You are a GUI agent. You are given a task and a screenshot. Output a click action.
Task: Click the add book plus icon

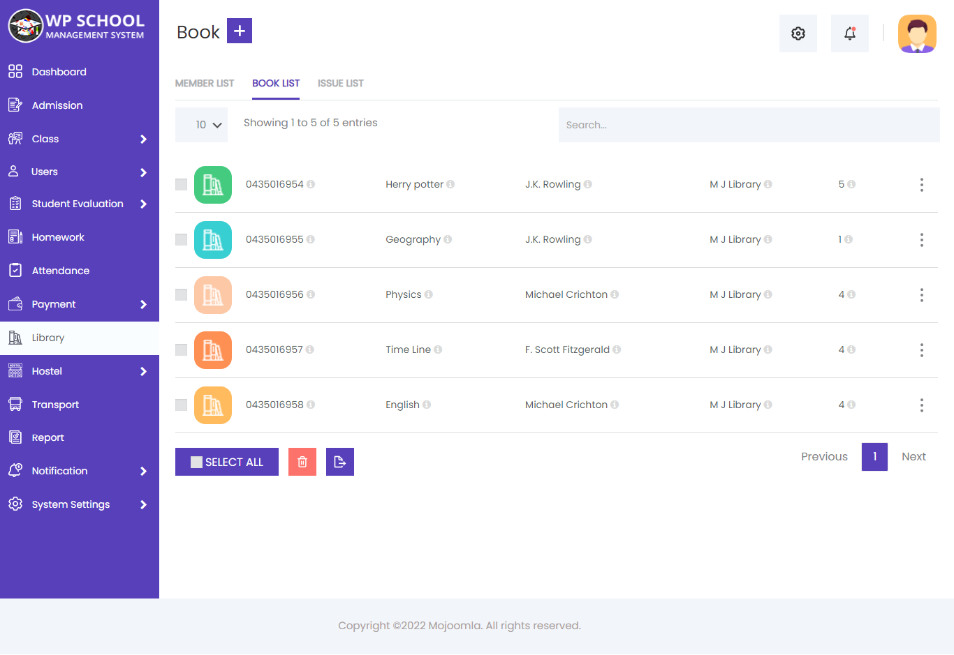(240, 31)
